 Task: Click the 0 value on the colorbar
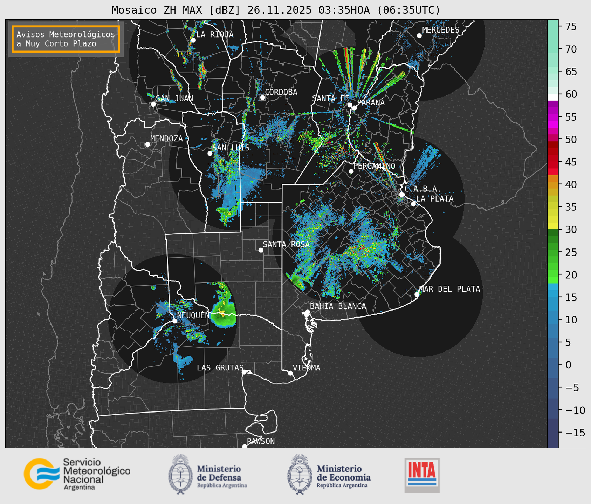[x=568, y=365]
